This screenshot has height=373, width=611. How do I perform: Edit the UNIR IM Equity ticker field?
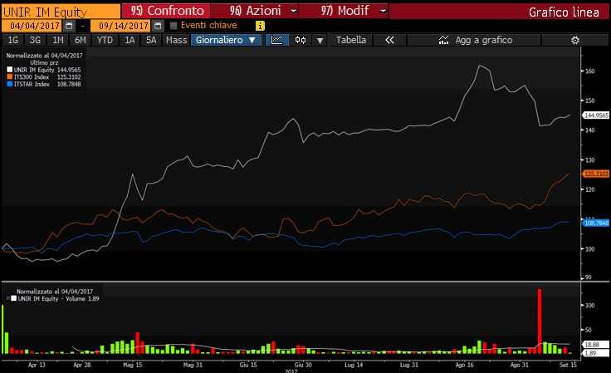[x=61, y=12]
